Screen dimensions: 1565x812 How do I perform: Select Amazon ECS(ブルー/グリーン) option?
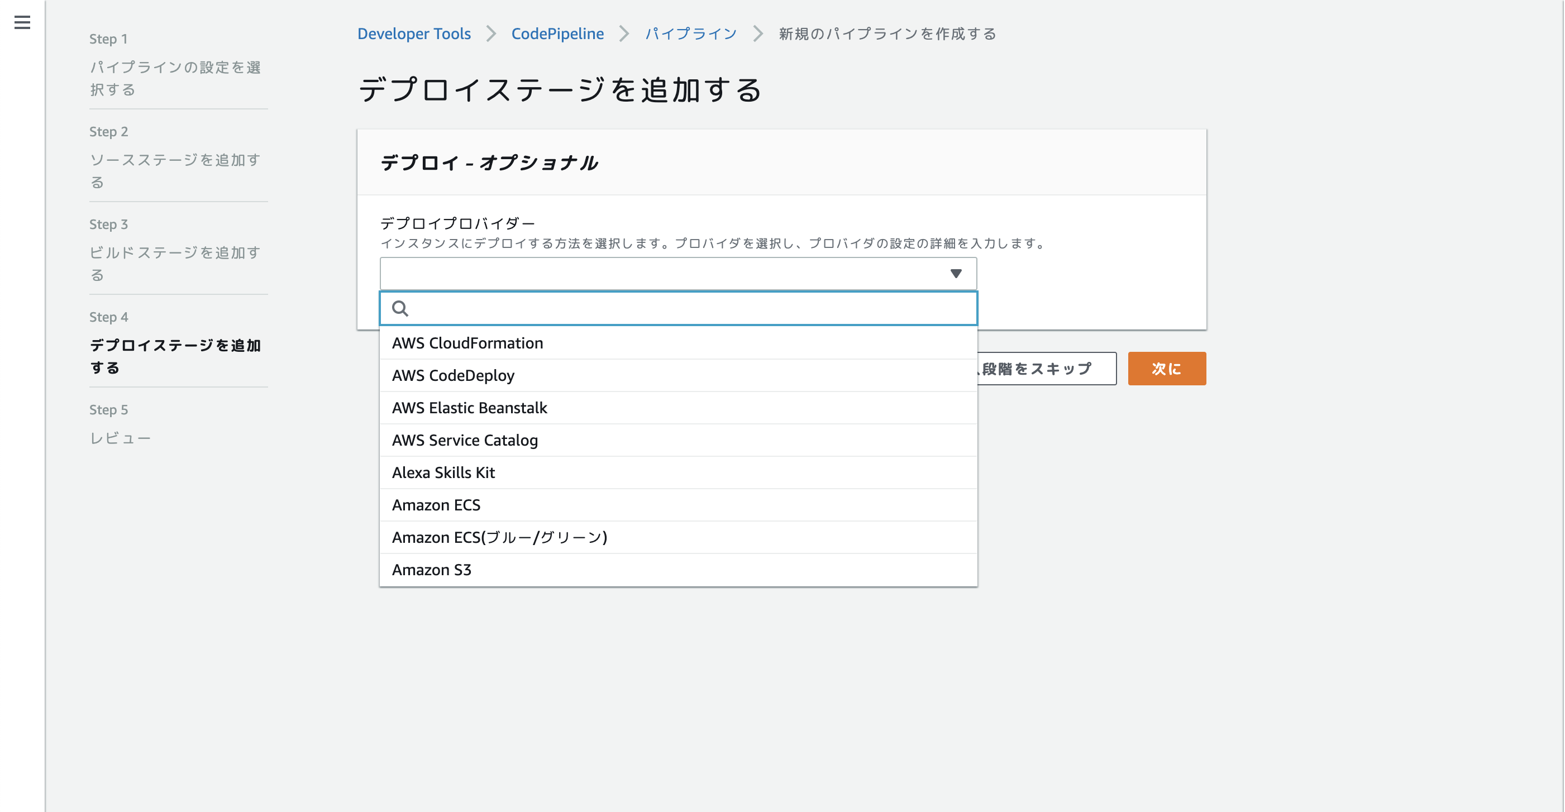pyautogui.click(x=678, y=537)
